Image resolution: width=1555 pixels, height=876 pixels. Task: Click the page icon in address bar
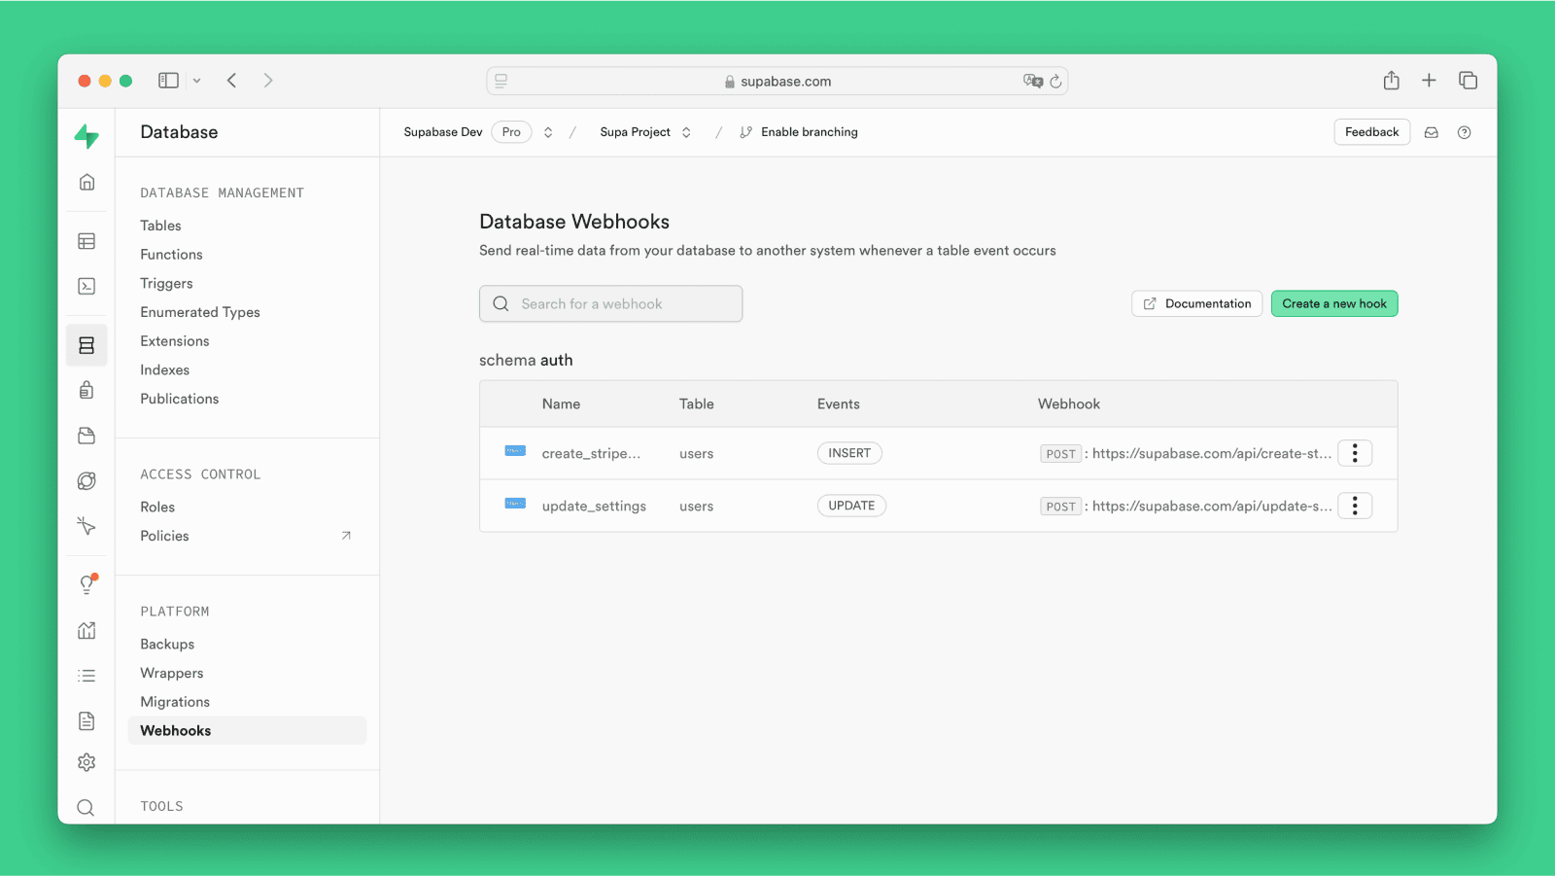501,82
